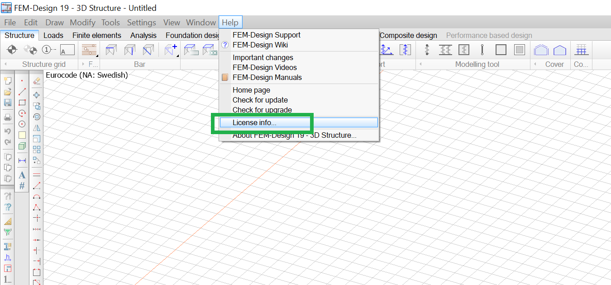Select the Axis tool in Structure grid
Viewport: 611px width, 285px height.
(x=12, y=50)
